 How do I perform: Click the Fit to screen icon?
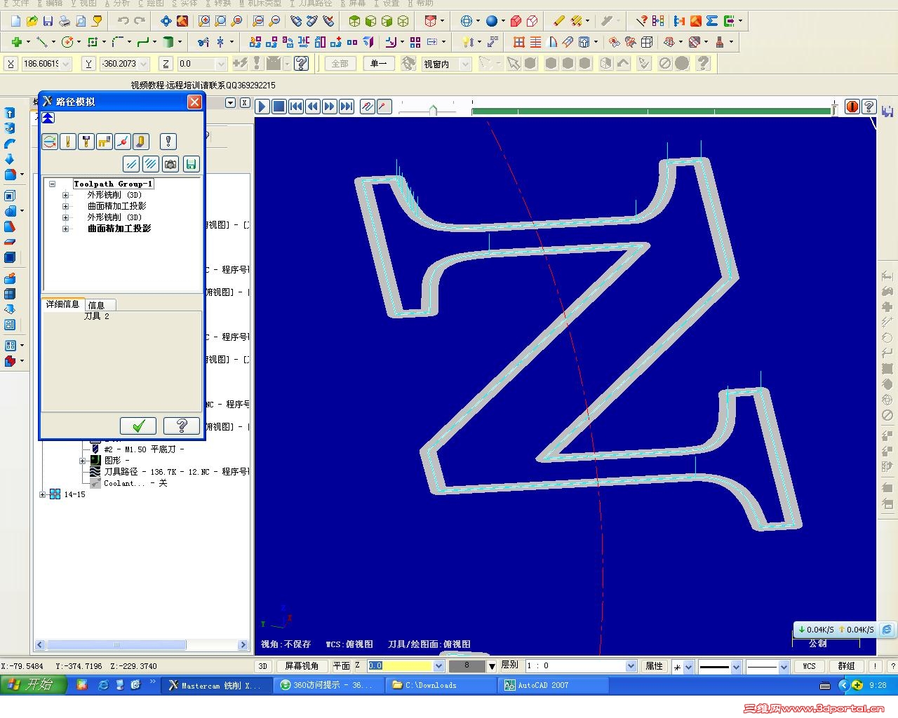tap(166, 22)
